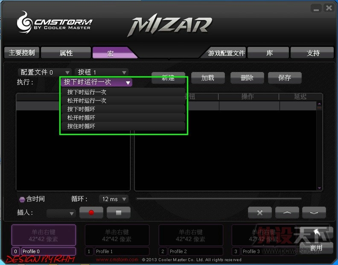Open the 插入 dropdown
338x265 pixels.
(61, 213)
